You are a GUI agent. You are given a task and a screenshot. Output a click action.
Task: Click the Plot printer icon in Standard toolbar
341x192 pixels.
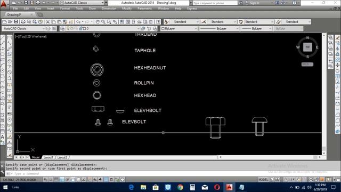[x=23, y=22]
